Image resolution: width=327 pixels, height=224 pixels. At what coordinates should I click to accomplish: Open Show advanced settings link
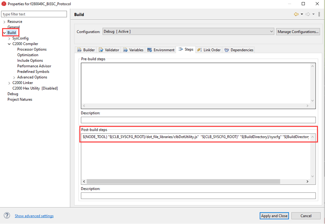coord(34,216)
